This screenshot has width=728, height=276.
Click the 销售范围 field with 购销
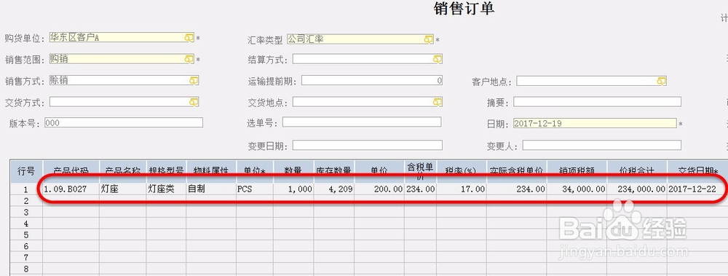121,59
